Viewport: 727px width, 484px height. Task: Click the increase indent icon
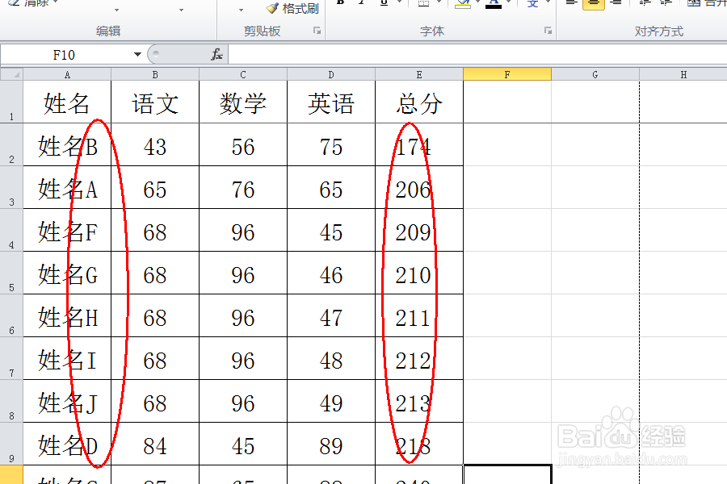(664, 5)
